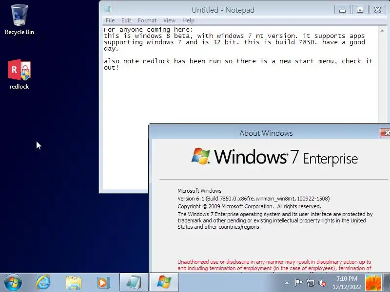
Task: Click the 'Untitled - Notepad' title bar
Action: click(x=223, y=10)
